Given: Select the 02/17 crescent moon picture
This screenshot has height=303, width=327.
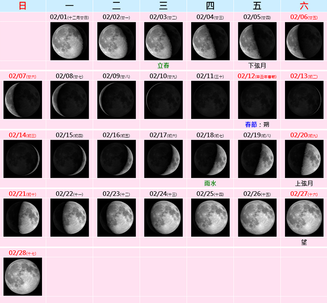Looking at the screenshot, I should pyautogui.click(x=163, y=159).
